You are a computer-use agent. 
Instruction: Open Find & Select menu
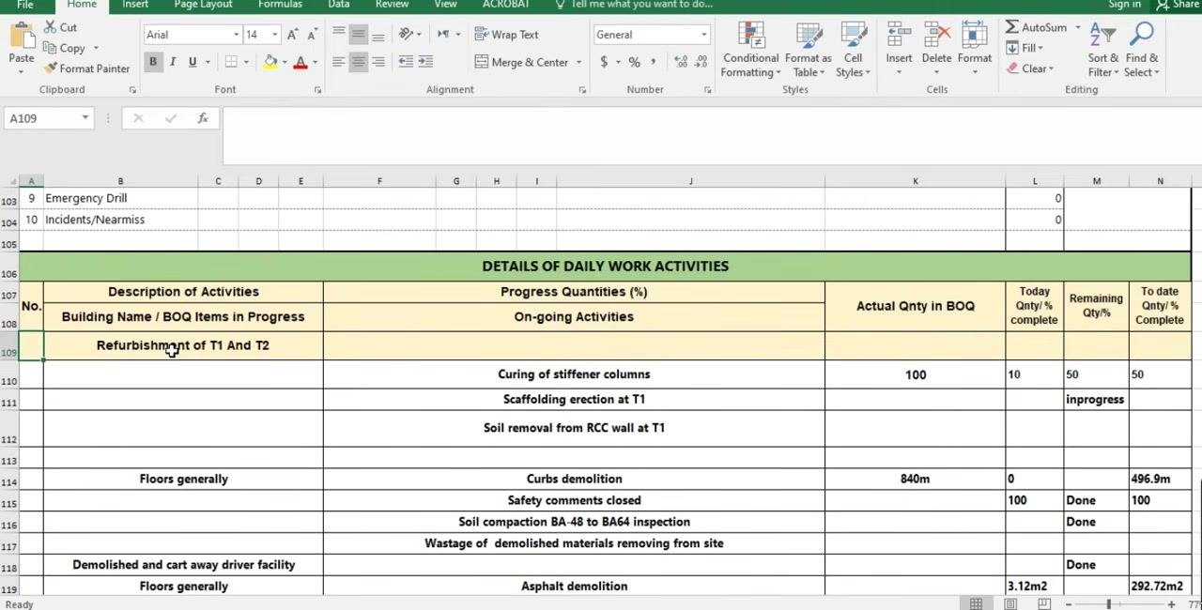coord(1142,50)
